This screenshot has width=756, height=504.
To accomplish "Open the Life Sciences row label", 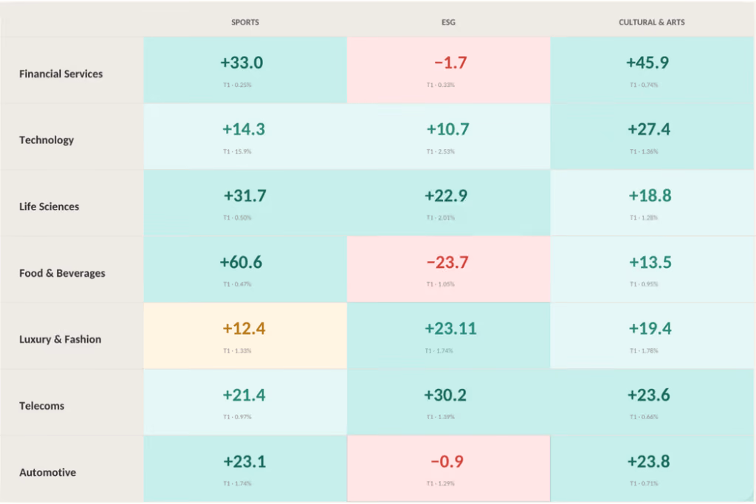I will click(49, 207).
